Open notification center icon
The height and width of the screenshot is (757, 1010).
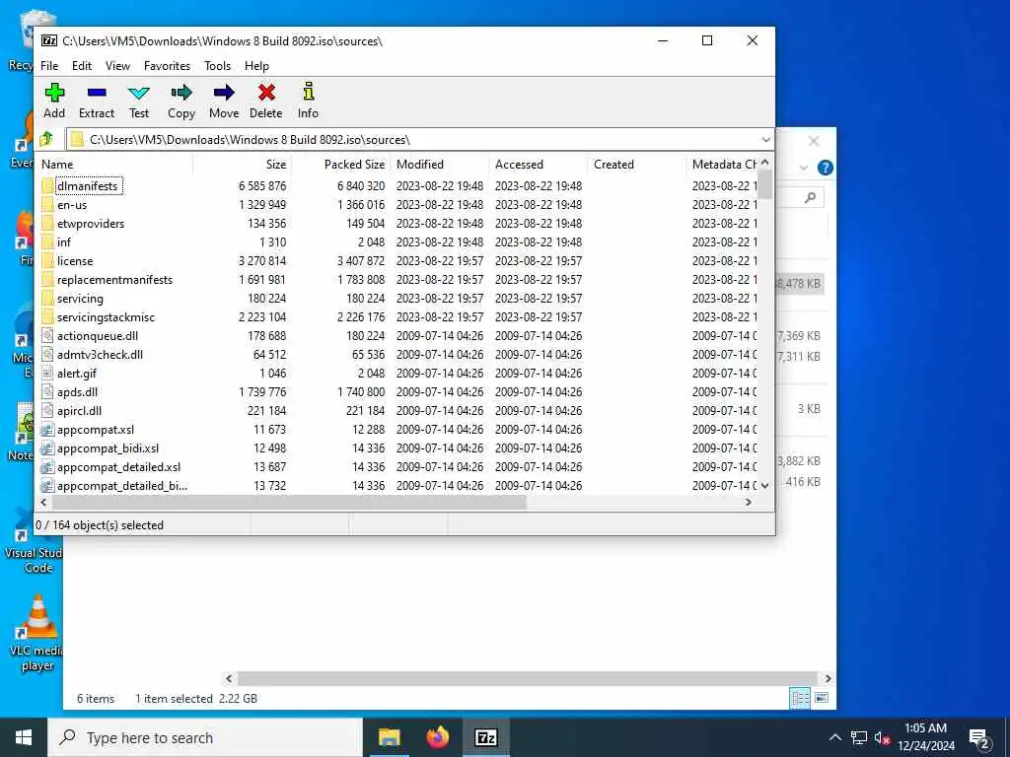coord(979,737)
